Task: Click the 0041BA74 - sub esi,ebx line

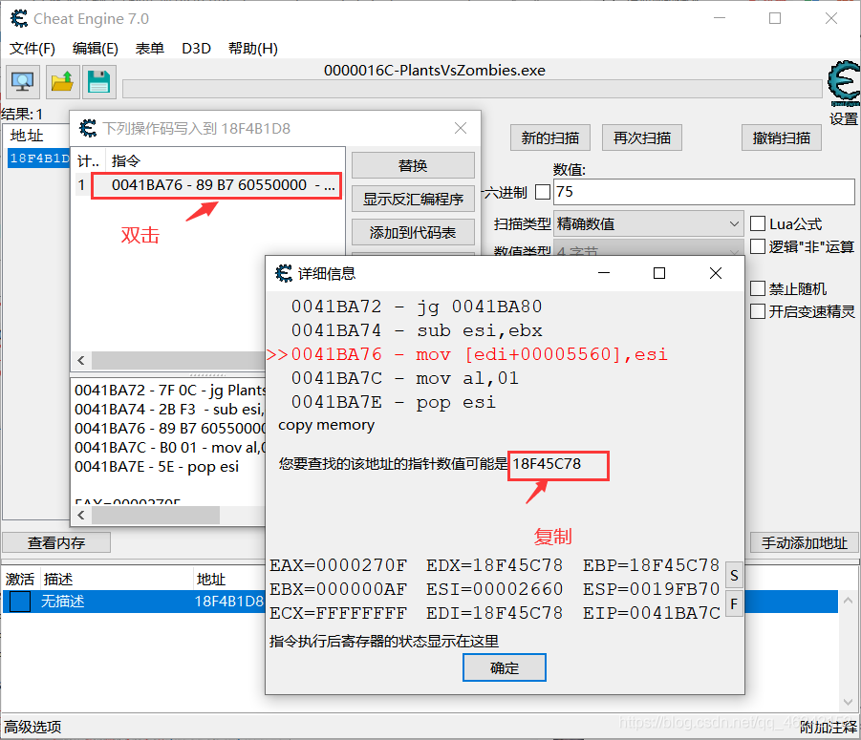Action: point(417,330)
